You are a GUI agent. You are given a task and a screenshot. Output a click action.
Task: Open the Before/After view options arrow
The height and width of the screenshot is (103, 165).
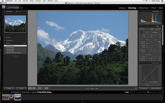[x=36, y=88]
